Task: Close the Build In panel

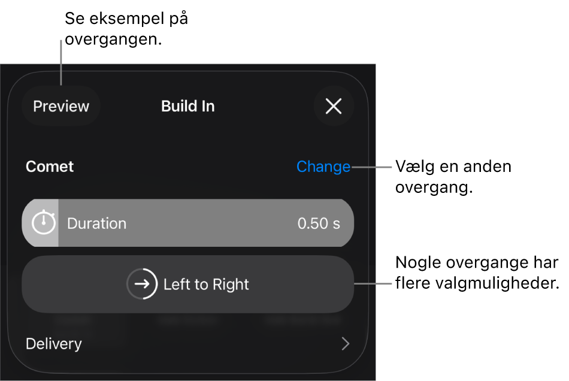Action: click(x=334, y=106)
